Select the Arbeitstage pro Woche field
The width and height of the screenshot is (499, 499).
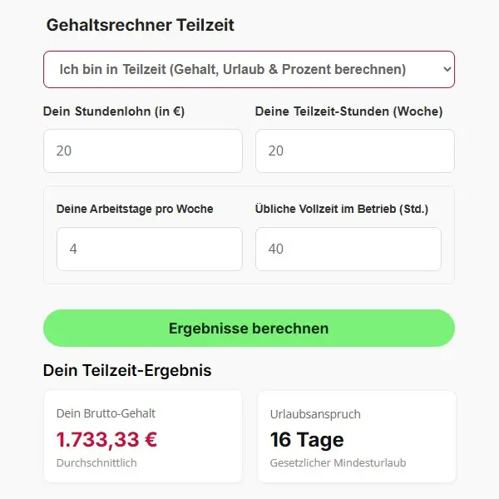(x=150, y=249)
